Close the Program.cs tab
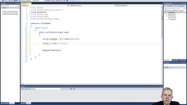Screen dimensions: 187x105 coord(30,3)
